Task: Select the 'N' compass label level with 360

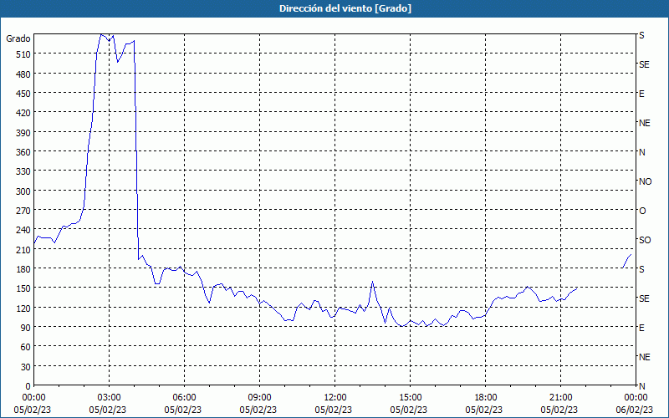Action: coord(642,152)
